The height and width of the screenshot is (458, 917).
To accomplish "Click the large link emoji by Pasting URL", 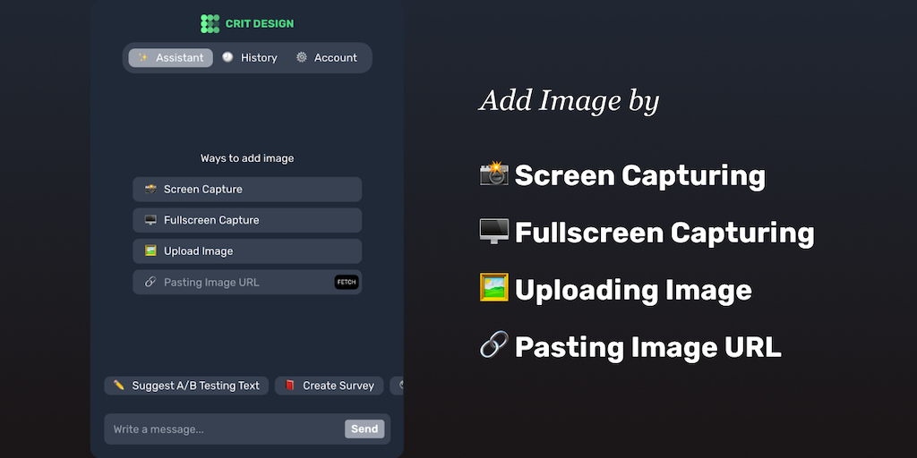I will coord(494,344).
